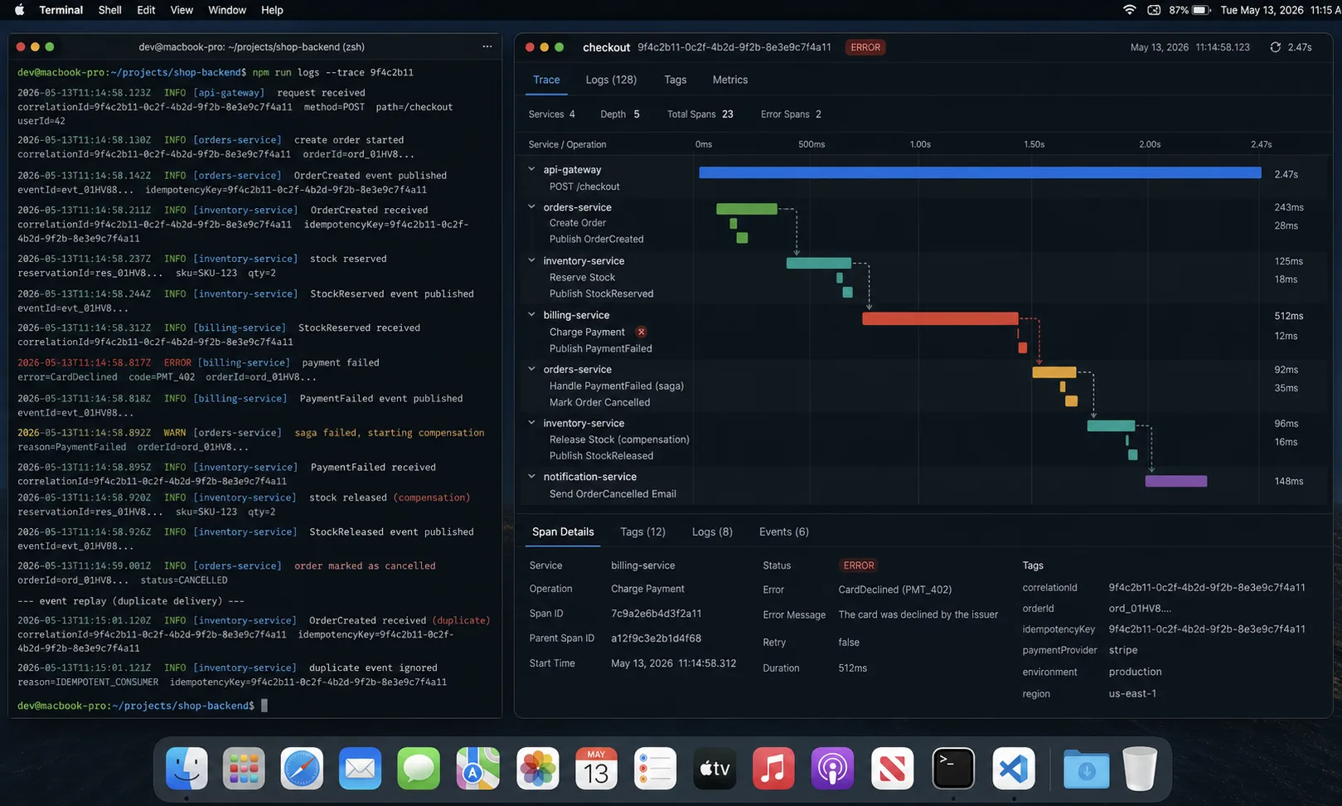Select the Publish PaymentFailed operation row
Screen dimensions: 1342x806
click(600, 348)
